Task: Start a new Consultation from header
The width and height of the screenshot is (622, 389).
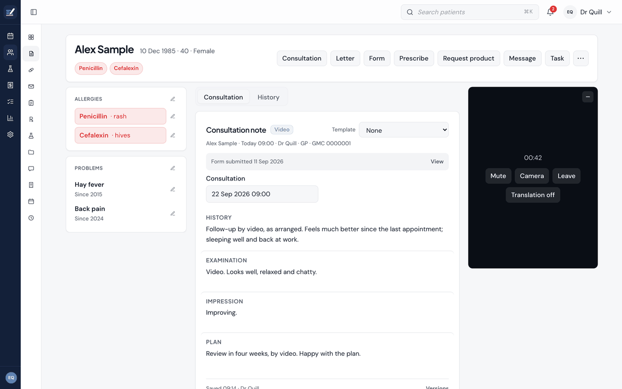Action: [x=302, y=58]
